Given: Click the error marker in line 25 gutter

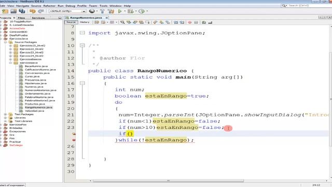Looking at the screenshot, I should (74, 140).
